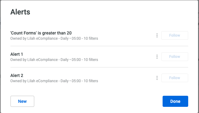The height and width of the screenshot is (113, 199).
Task: Click 'Owned by Lilah eCompliance' under the Count Forms alert
Action: 34,38
